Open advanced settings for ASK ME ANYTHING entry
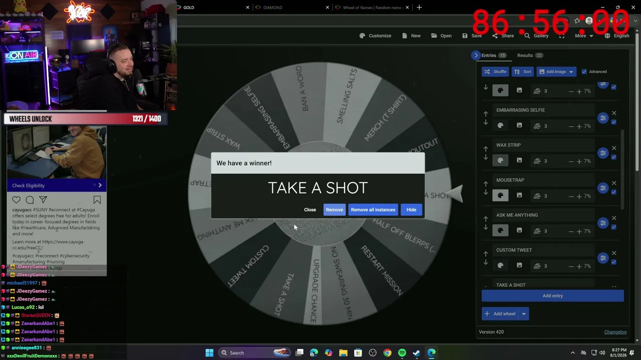This screenshot has height=360, width=641. coord(603,223)
